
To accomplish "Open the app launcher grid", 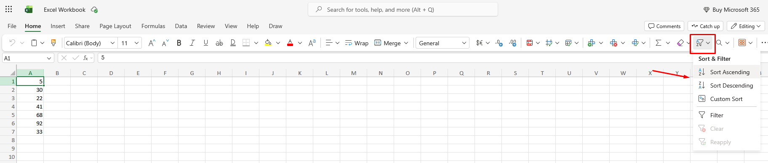I will pos(8,9).
